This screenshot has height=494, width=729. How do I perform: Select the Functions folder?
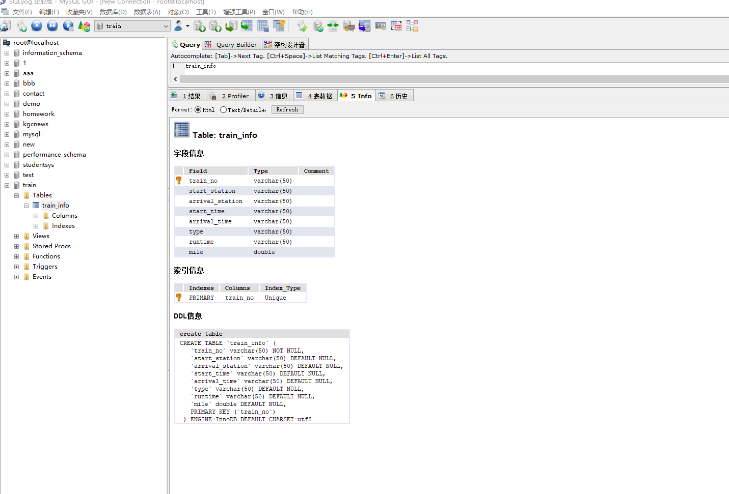click(x=46, y=256)
